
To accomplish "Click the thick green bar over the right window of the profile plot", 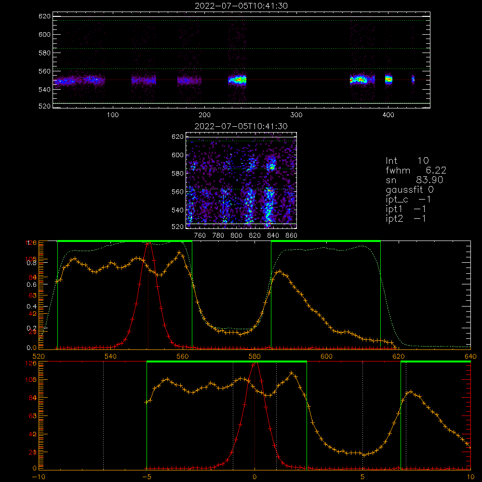I will [326, 241].
